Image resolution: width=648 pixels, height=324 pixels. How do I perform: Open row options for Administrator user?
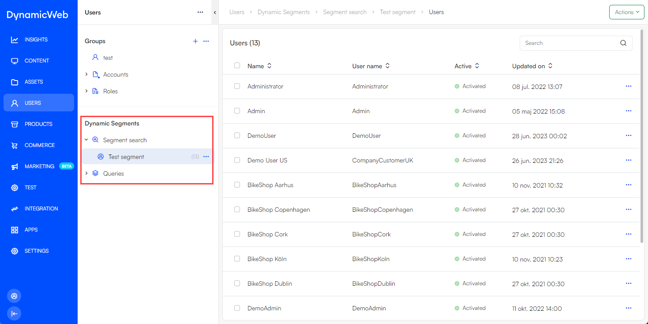629,86
